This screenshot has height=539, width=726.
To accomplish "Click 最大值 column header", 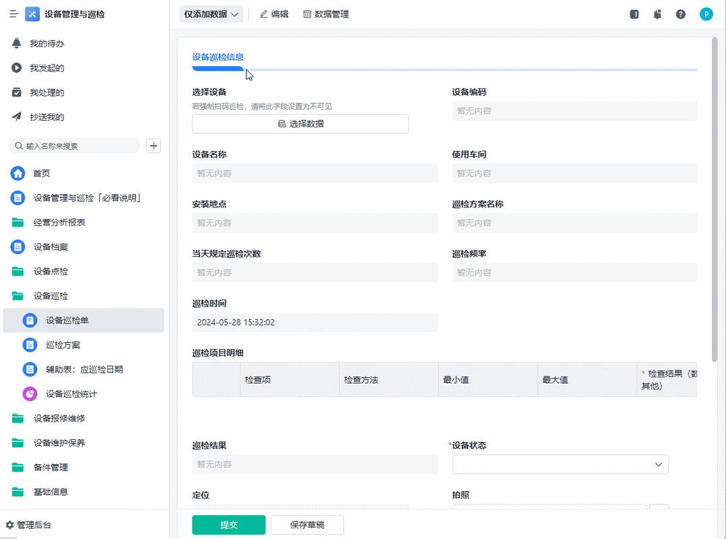I will pos(587,380).
